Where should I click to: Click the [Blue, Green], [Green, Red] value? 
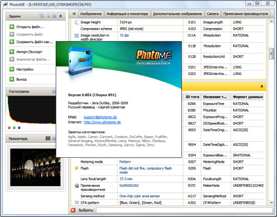point(140,203)
